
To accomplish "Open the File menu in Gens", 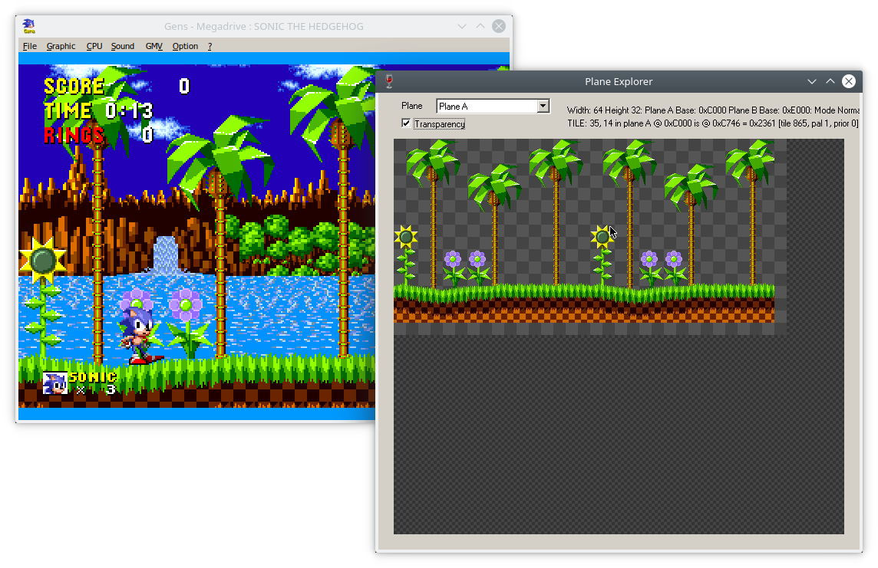I will [x=30, y=46].
